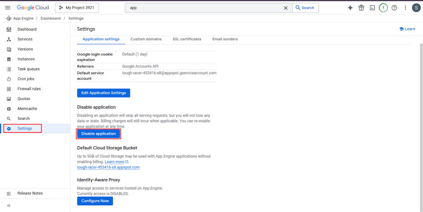Click the gift free trial icon
This screenshot has width=423, height=212.
[x=361, y=8]
